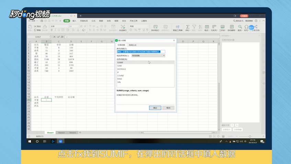Click the Rows and Columns (行和列) icon

tap(214, 27)
